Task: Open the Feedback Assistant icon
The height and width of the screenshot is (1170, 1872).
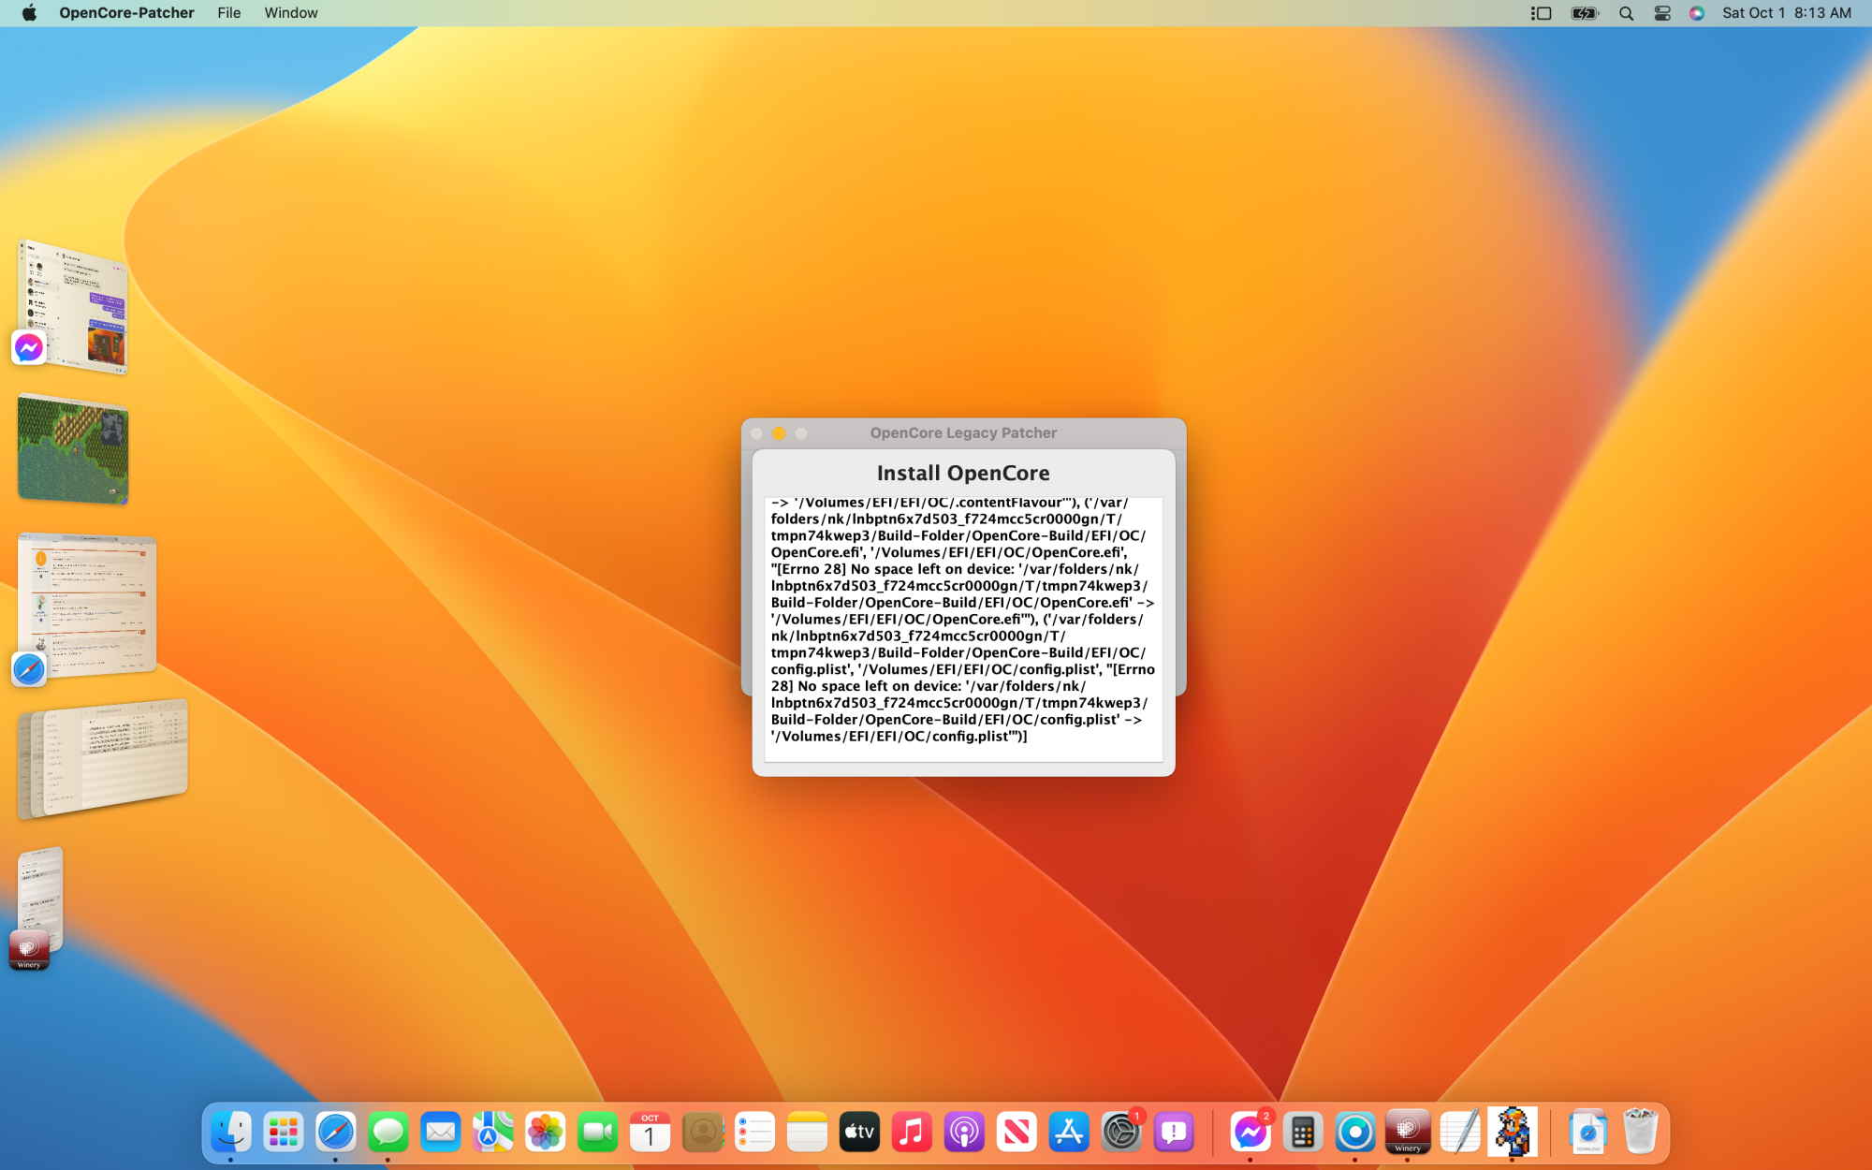Action: pos(1173,1133)
